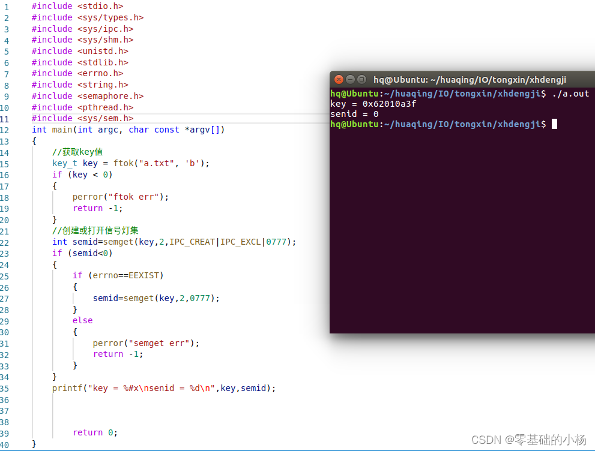This screenshot has height=451, width=595.
Task: Click '#include <sys/ipc.h>' line
Action: [x=83, y=29]
